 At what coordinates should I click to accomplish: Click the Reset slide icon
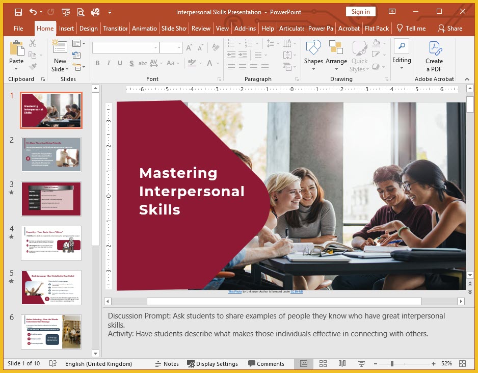(x=76, y=55)
